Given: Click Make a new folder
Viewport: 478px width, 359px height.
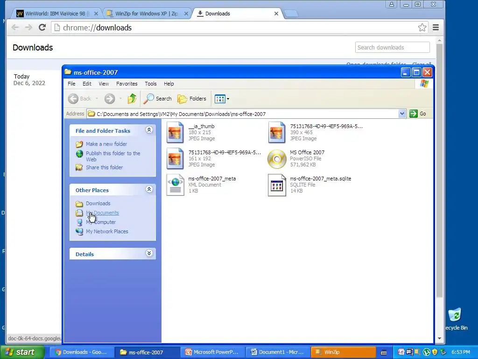Looking at the screenshot, I should tap(106, 144).
